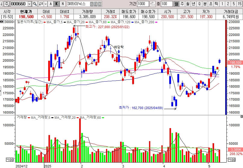Toggle the N mode button

pyautogui.click(x=62, y=4)
